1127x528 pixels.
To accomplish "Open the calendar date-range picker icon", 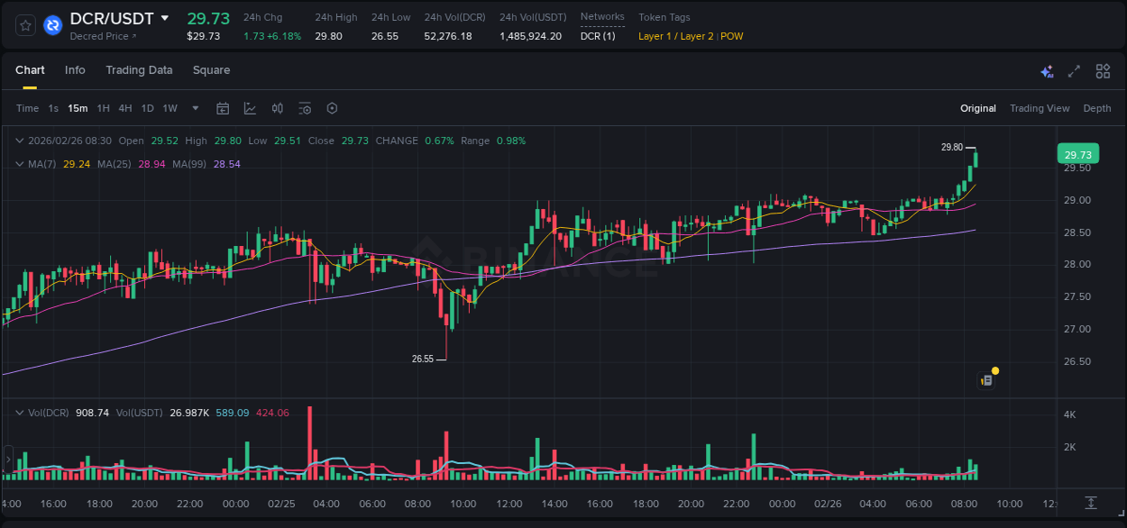I will click(223, 108).
